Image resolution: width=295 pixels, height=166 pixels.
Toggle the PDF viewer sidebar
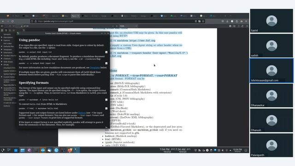point(2,26)
